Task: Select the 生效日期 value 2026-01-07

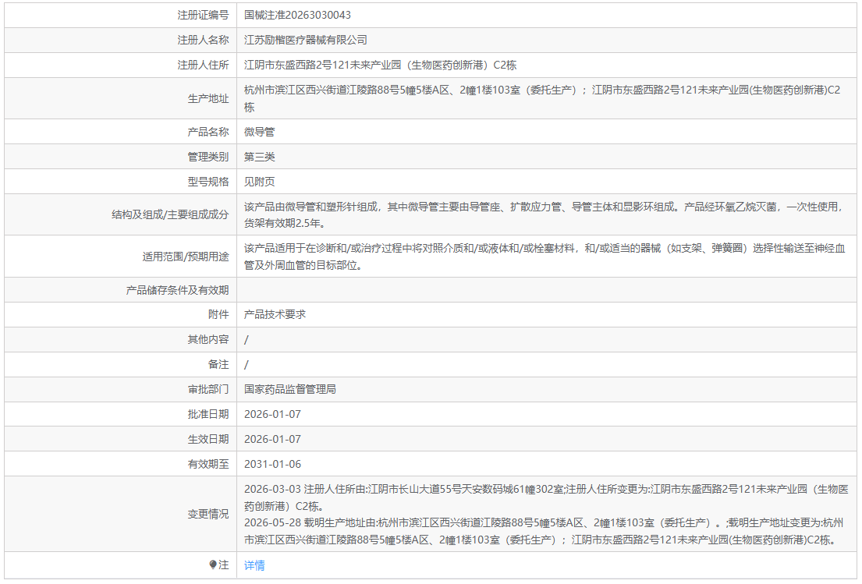Action: 273,439
